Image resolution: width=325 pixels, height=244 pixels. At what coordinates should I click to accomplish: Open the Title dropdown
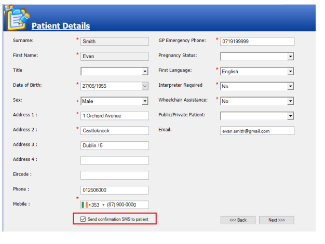point(145,71)
